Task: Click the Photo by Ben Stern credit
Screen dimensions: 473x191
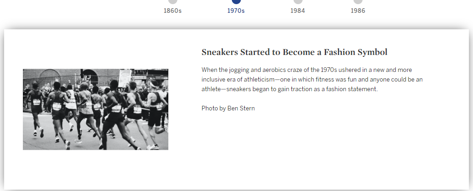Action: click(228, 108)
